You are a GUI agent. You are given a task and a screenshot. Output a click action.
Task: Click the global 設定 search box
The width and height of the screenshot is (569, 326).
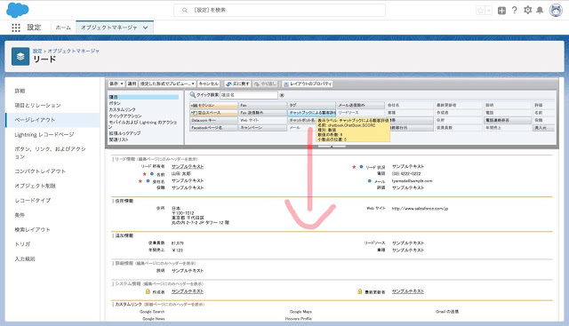point(279,10)
